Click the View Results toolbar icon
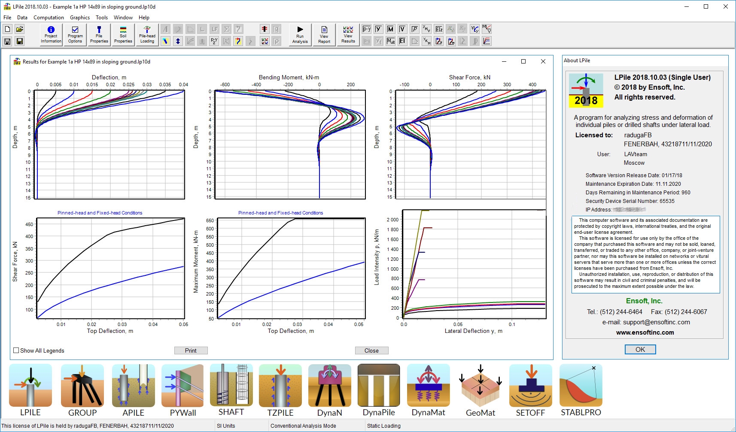736x432 pixels. 348,34
